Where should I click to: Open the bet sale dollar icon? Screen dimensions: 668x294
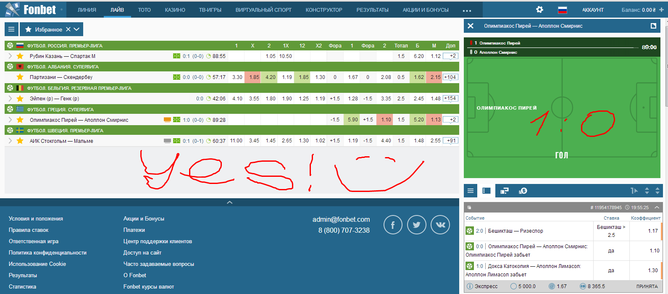523,191
